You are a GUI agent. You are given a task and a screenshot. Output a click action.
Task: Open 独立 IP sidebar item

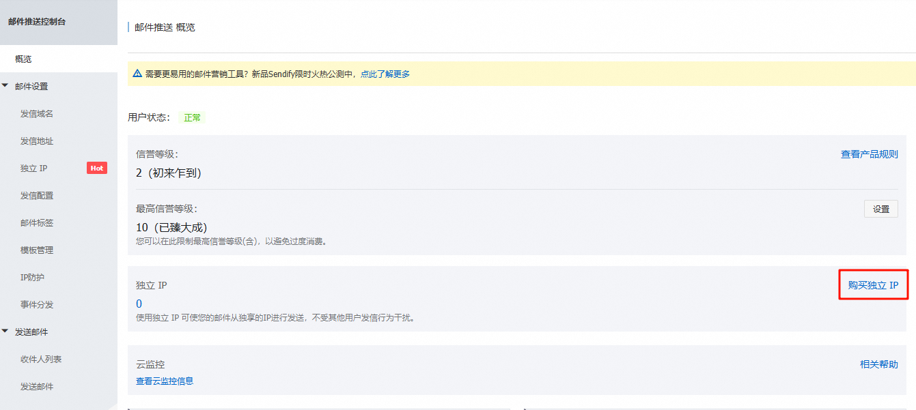point(33,169)
